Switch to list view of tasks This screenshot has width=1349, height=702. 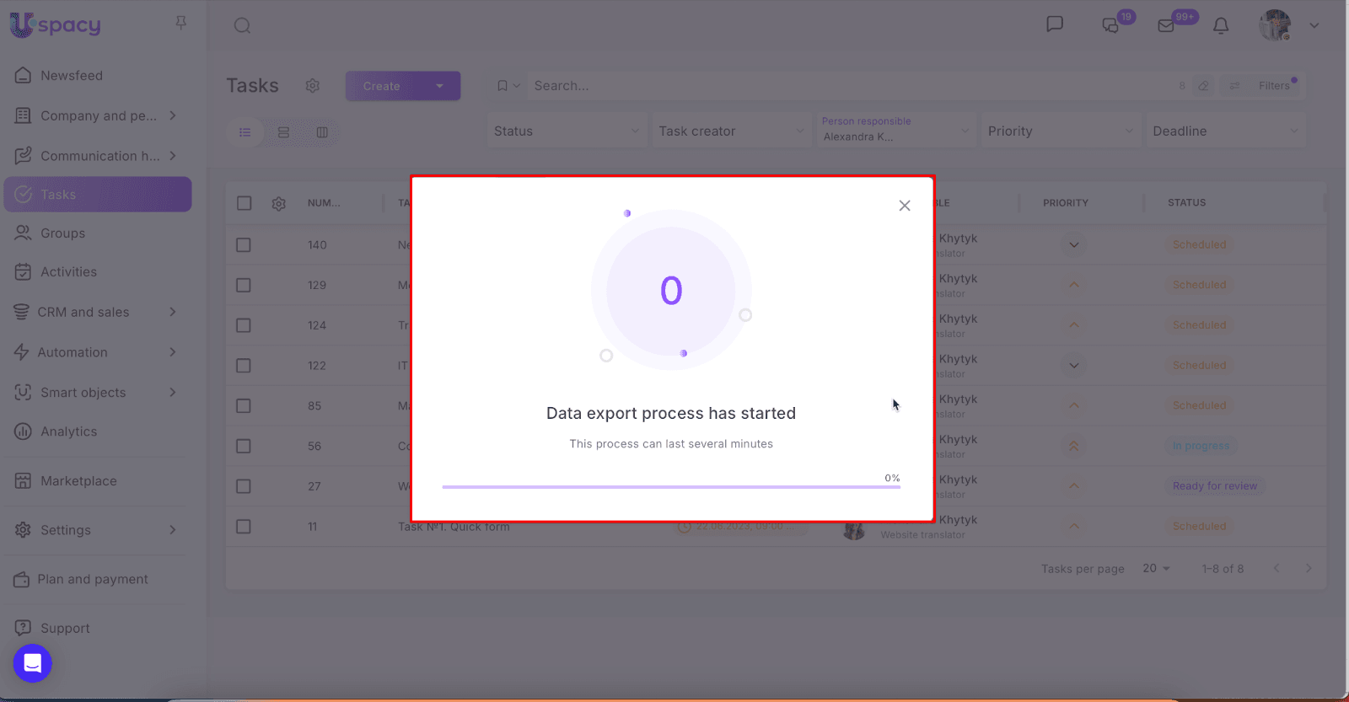tap(245, 132)
